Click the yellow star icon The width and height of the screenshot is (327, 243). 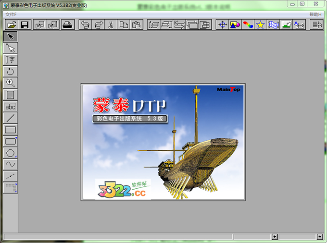coord(260,24)
